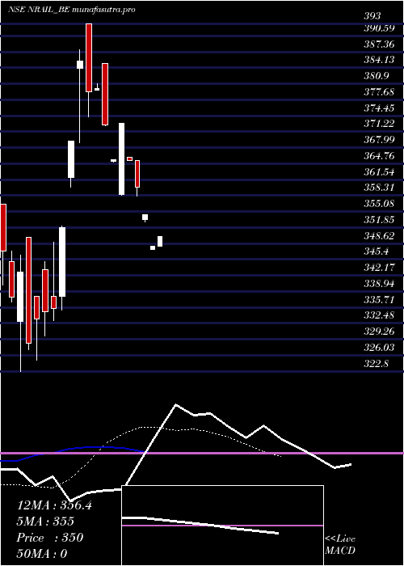Select the 329.26 price level label

pos(379,331)
